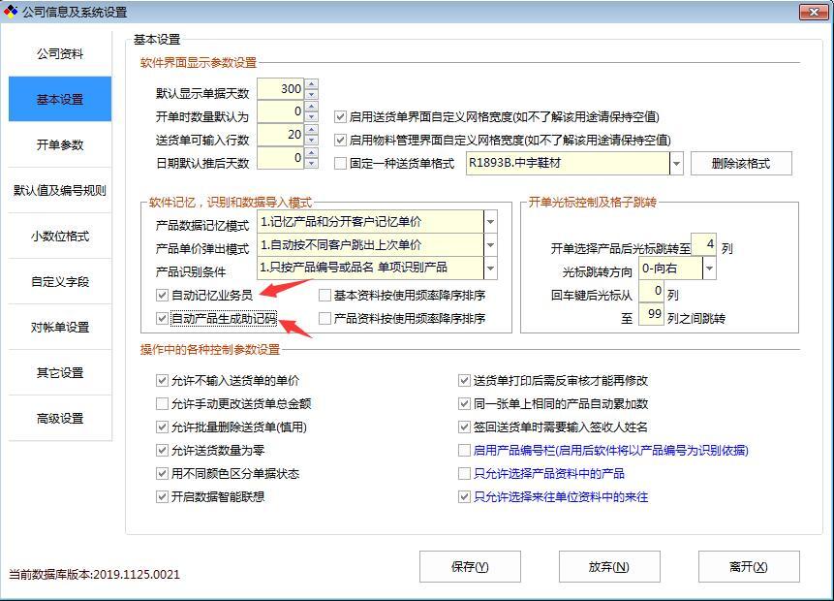The height and width of the screenshot is (601, 834).
Task: Toggle 送货单打印后需反审核才能再修改 checkbox
Action: click(464, 381)
